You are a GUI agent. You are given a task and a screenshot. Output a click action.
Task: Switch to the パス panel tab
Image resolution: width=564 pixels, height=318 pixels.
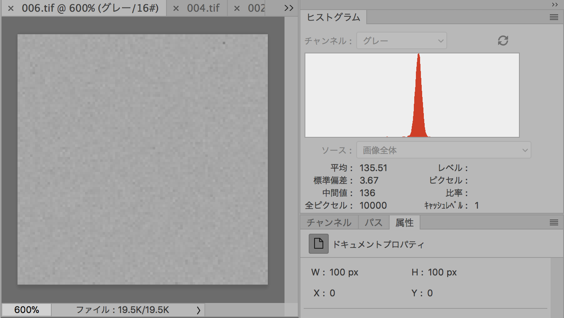(373, 223)
